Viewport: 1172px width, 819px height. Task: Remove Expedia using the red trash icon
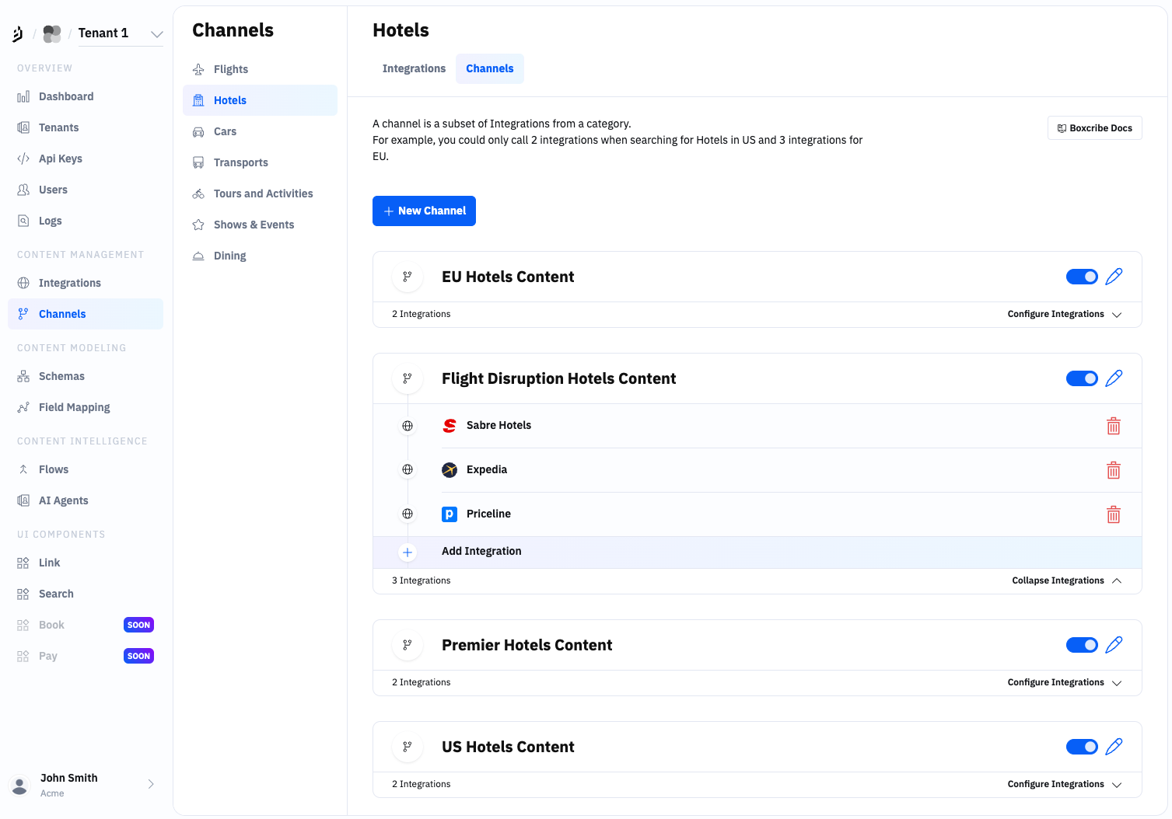tap(1114, 470)
